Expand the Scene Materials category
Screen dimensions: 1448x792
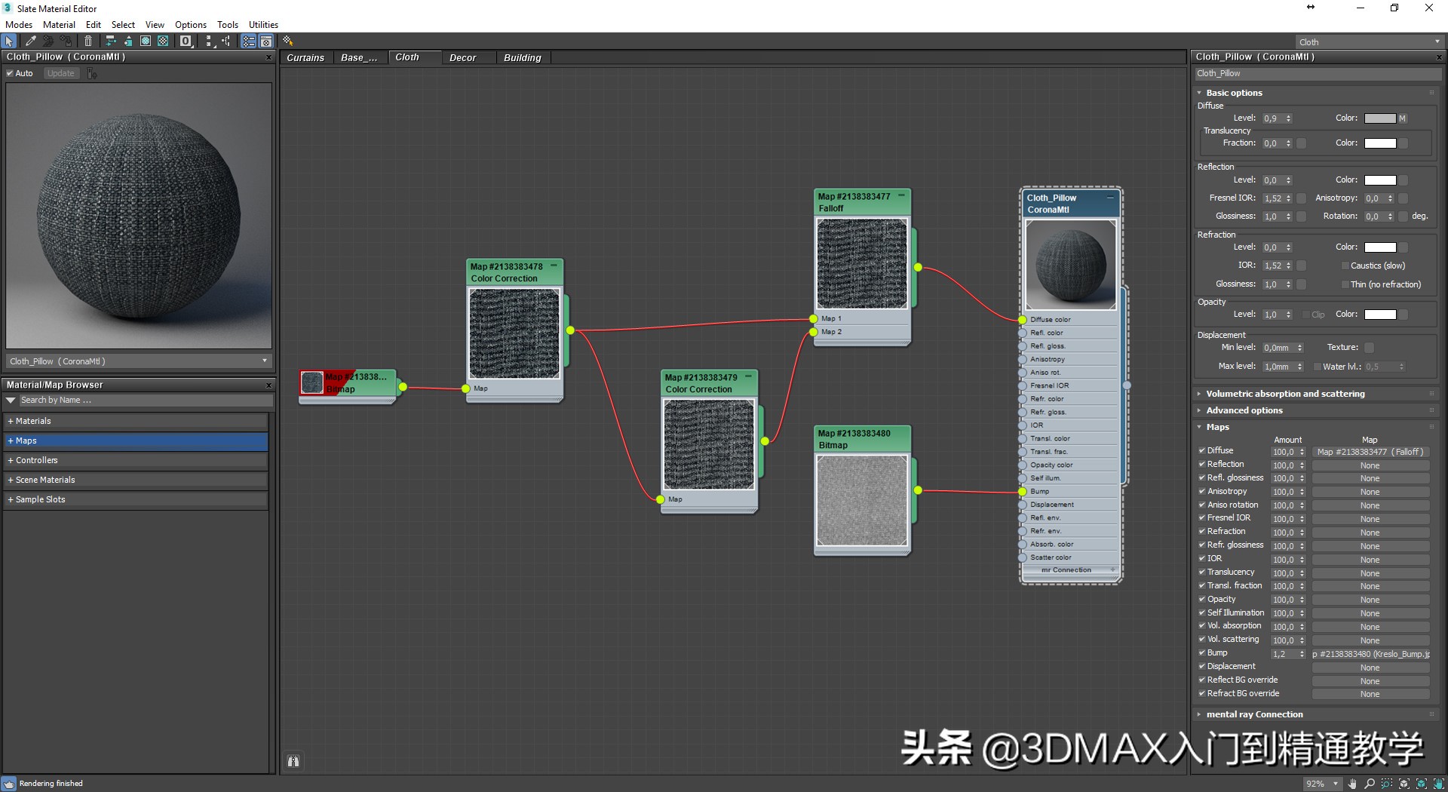click(43, 480)
